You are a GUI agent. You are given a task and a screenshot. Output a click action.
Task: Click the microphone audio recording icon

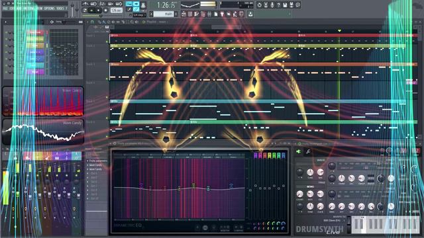point(272,5)
